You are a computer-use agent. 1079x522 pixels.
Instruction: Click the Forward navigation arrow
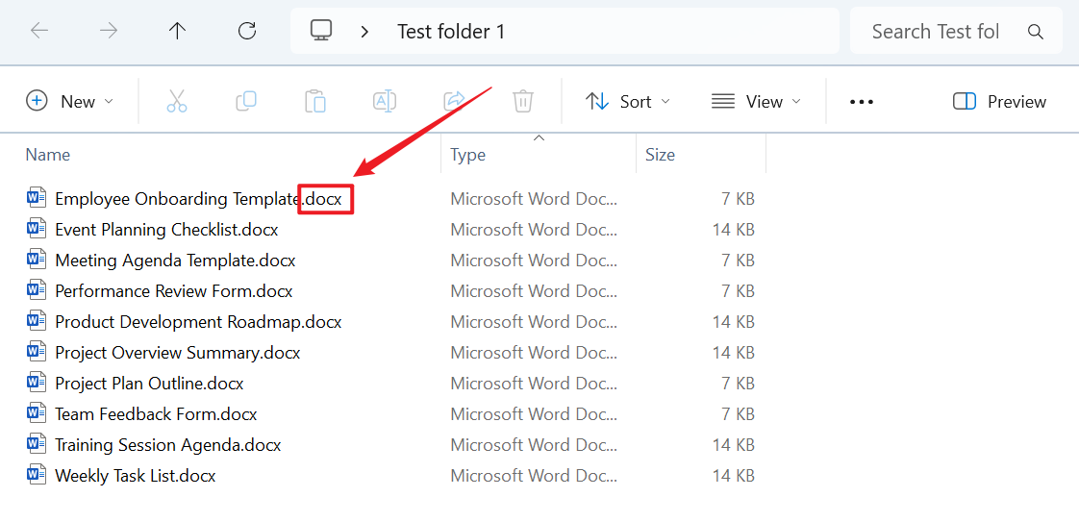tap(109, 31)
